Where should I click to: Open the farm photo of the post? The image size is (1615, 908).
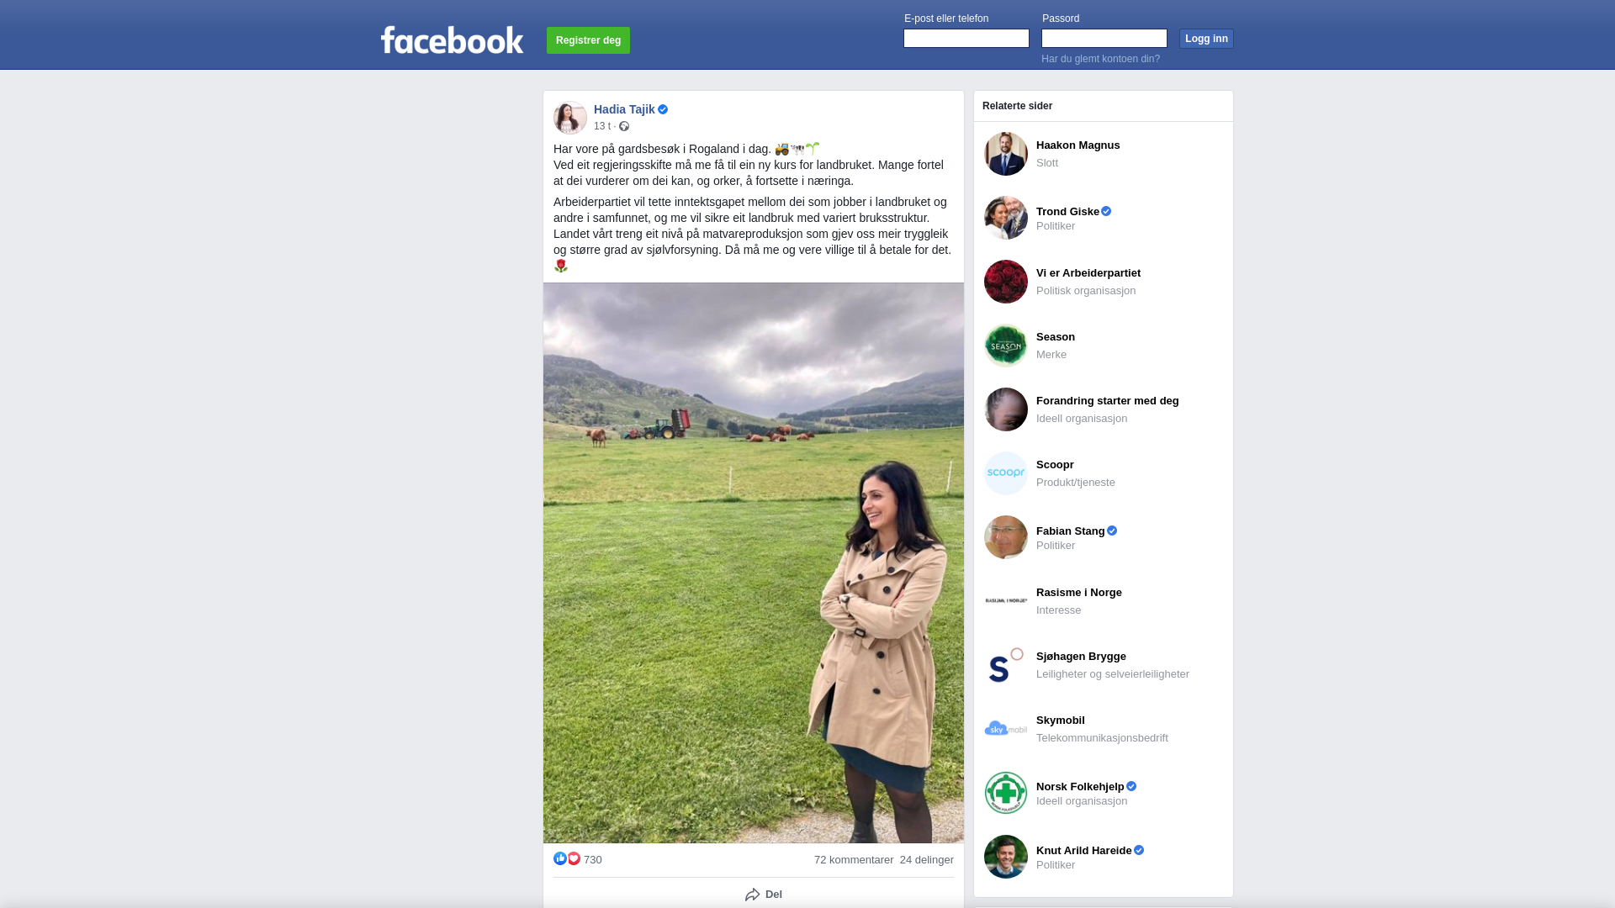(x=754, y=562)
